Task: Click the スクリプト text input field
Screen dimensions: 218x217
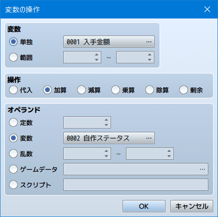Action: tap(136, 185)
